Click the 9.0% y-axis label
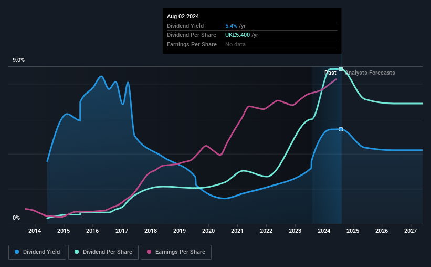431x267 pixels. click(18, 60)
